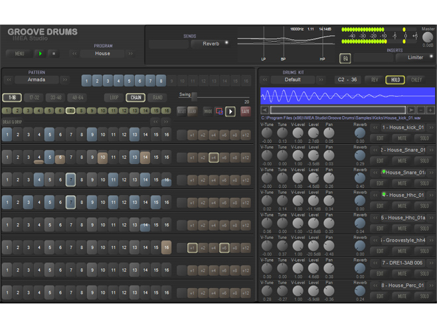Open the House program selector
The image size is (437, 328).
pyautogui.click(x=102, y=54)
